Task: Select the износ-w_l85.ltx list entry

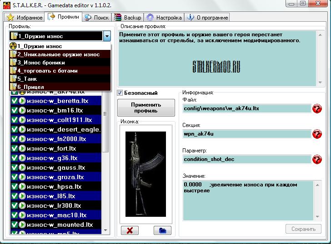Action: pos(56,196)
